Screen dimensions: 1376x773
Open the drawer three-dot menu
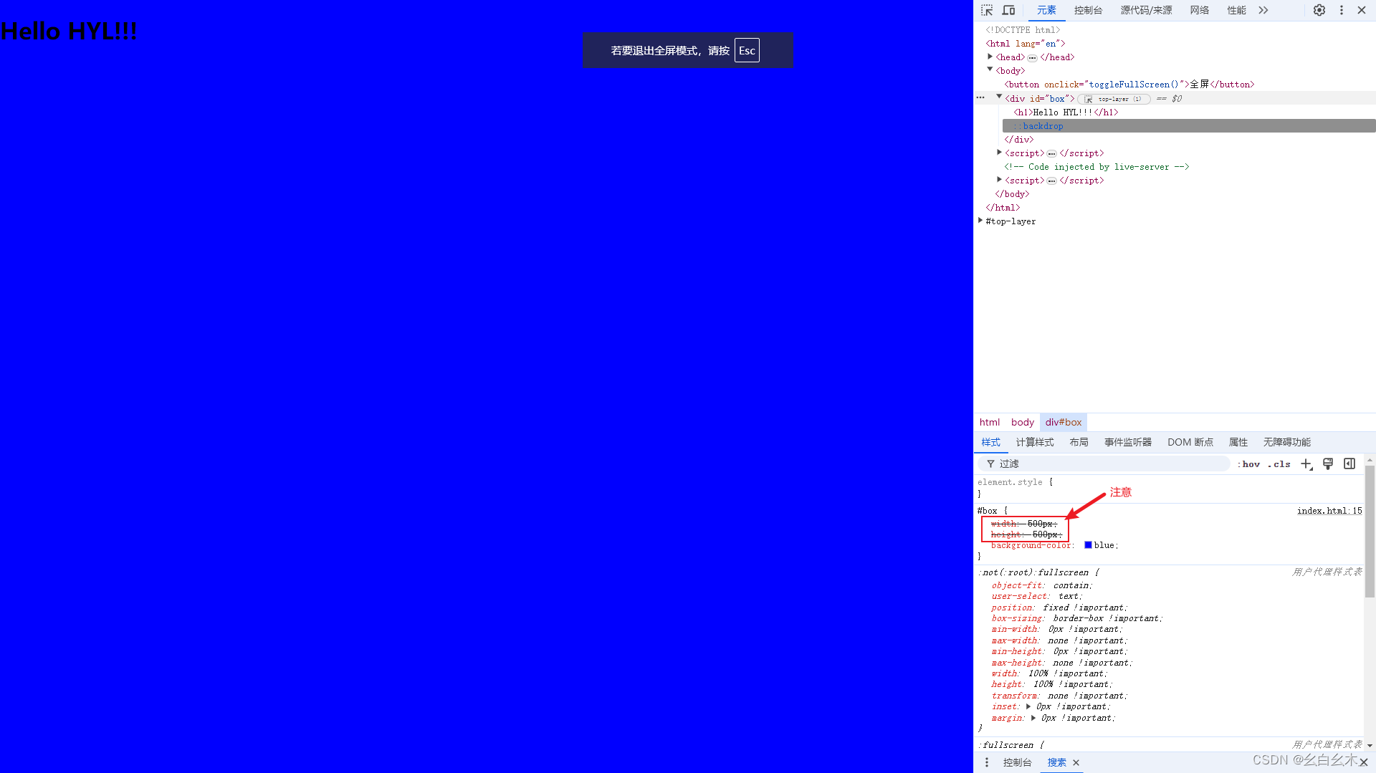987,762
